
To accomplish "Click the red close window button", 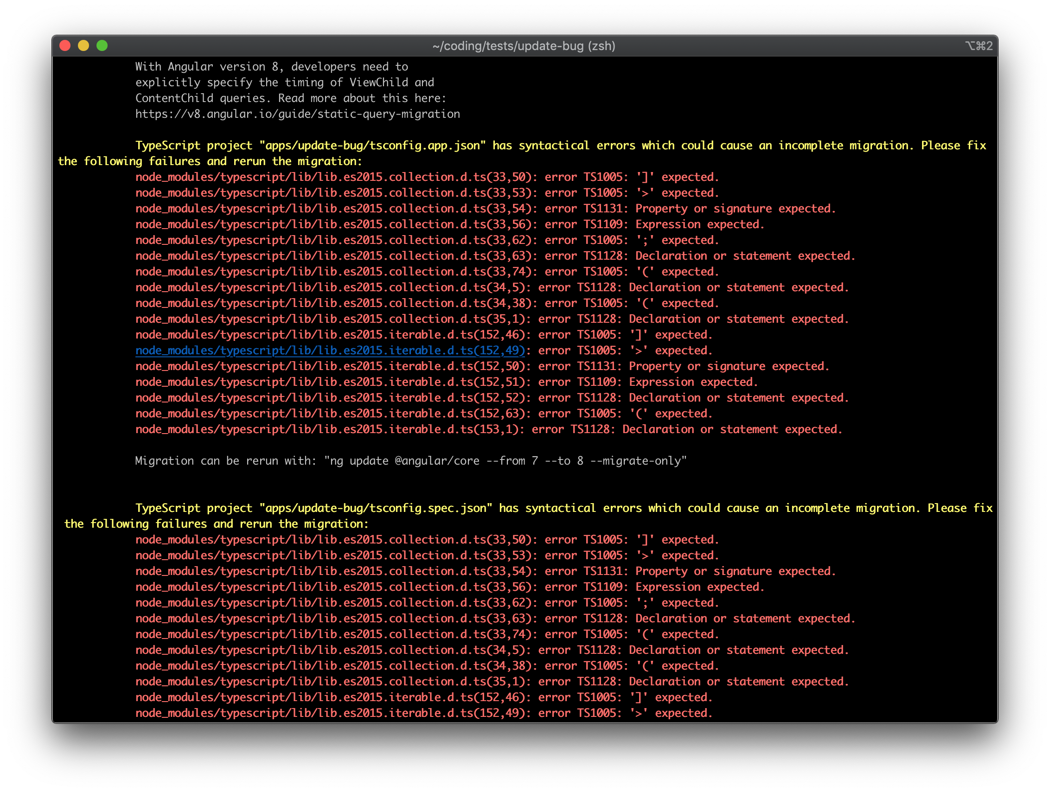I will 65,45.
